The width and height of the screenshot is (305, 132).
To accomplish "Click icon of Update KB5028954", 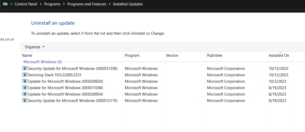I will click(25, 94).
